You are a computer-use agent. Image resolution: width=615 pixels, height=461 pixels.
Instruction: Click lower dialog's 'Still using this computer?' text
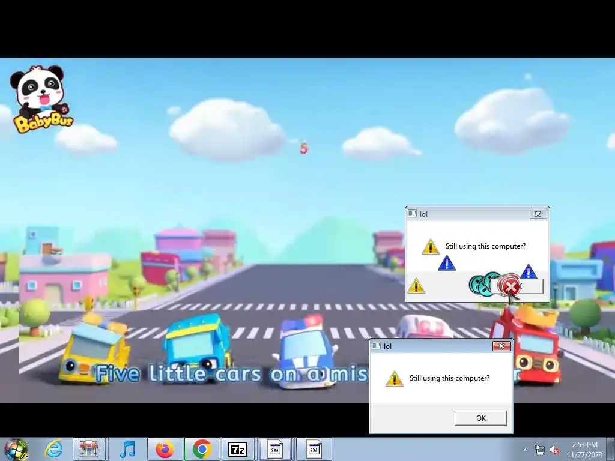point(449,378)
